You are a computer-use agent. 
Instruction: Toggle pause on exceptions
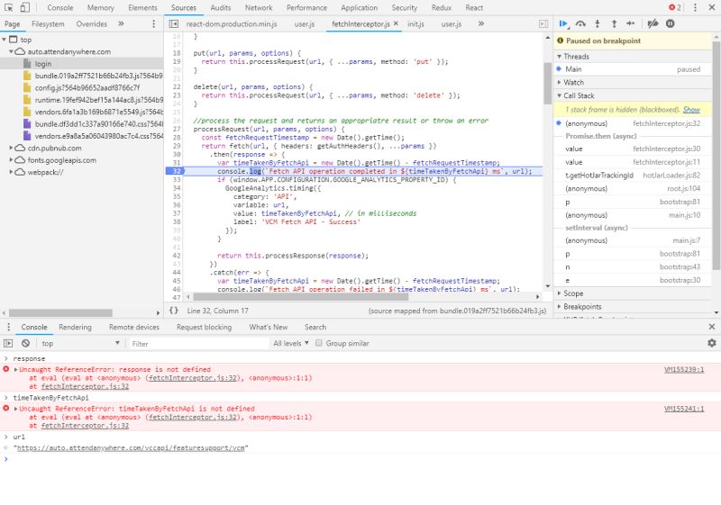click(670, 24)
